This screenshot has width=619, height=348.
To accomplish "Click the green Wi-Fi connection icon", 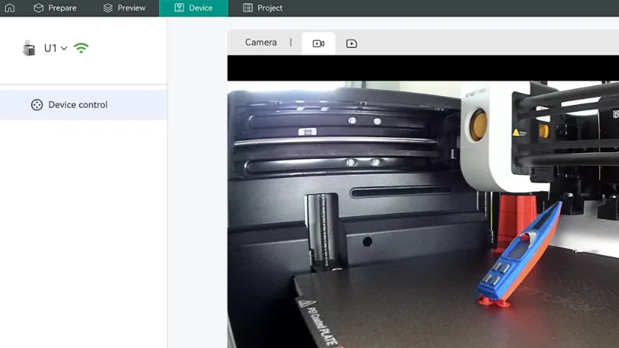I will (81, 48).
